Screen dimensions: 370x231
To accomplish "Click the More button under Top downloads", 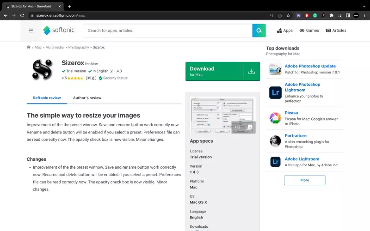I will [x=304, y=180].
